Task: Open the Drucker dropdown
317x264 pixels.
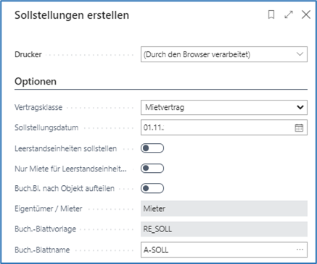Action: 224,54
